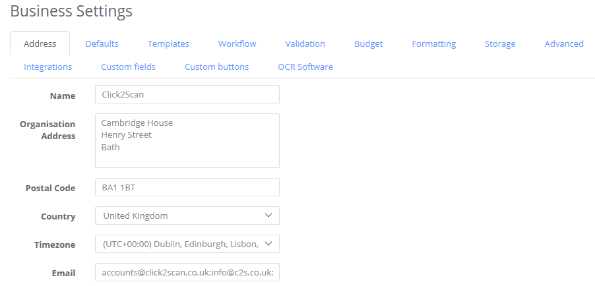Focus the Organisation Address text area
The image size is (595, 286).
[187, 141]
